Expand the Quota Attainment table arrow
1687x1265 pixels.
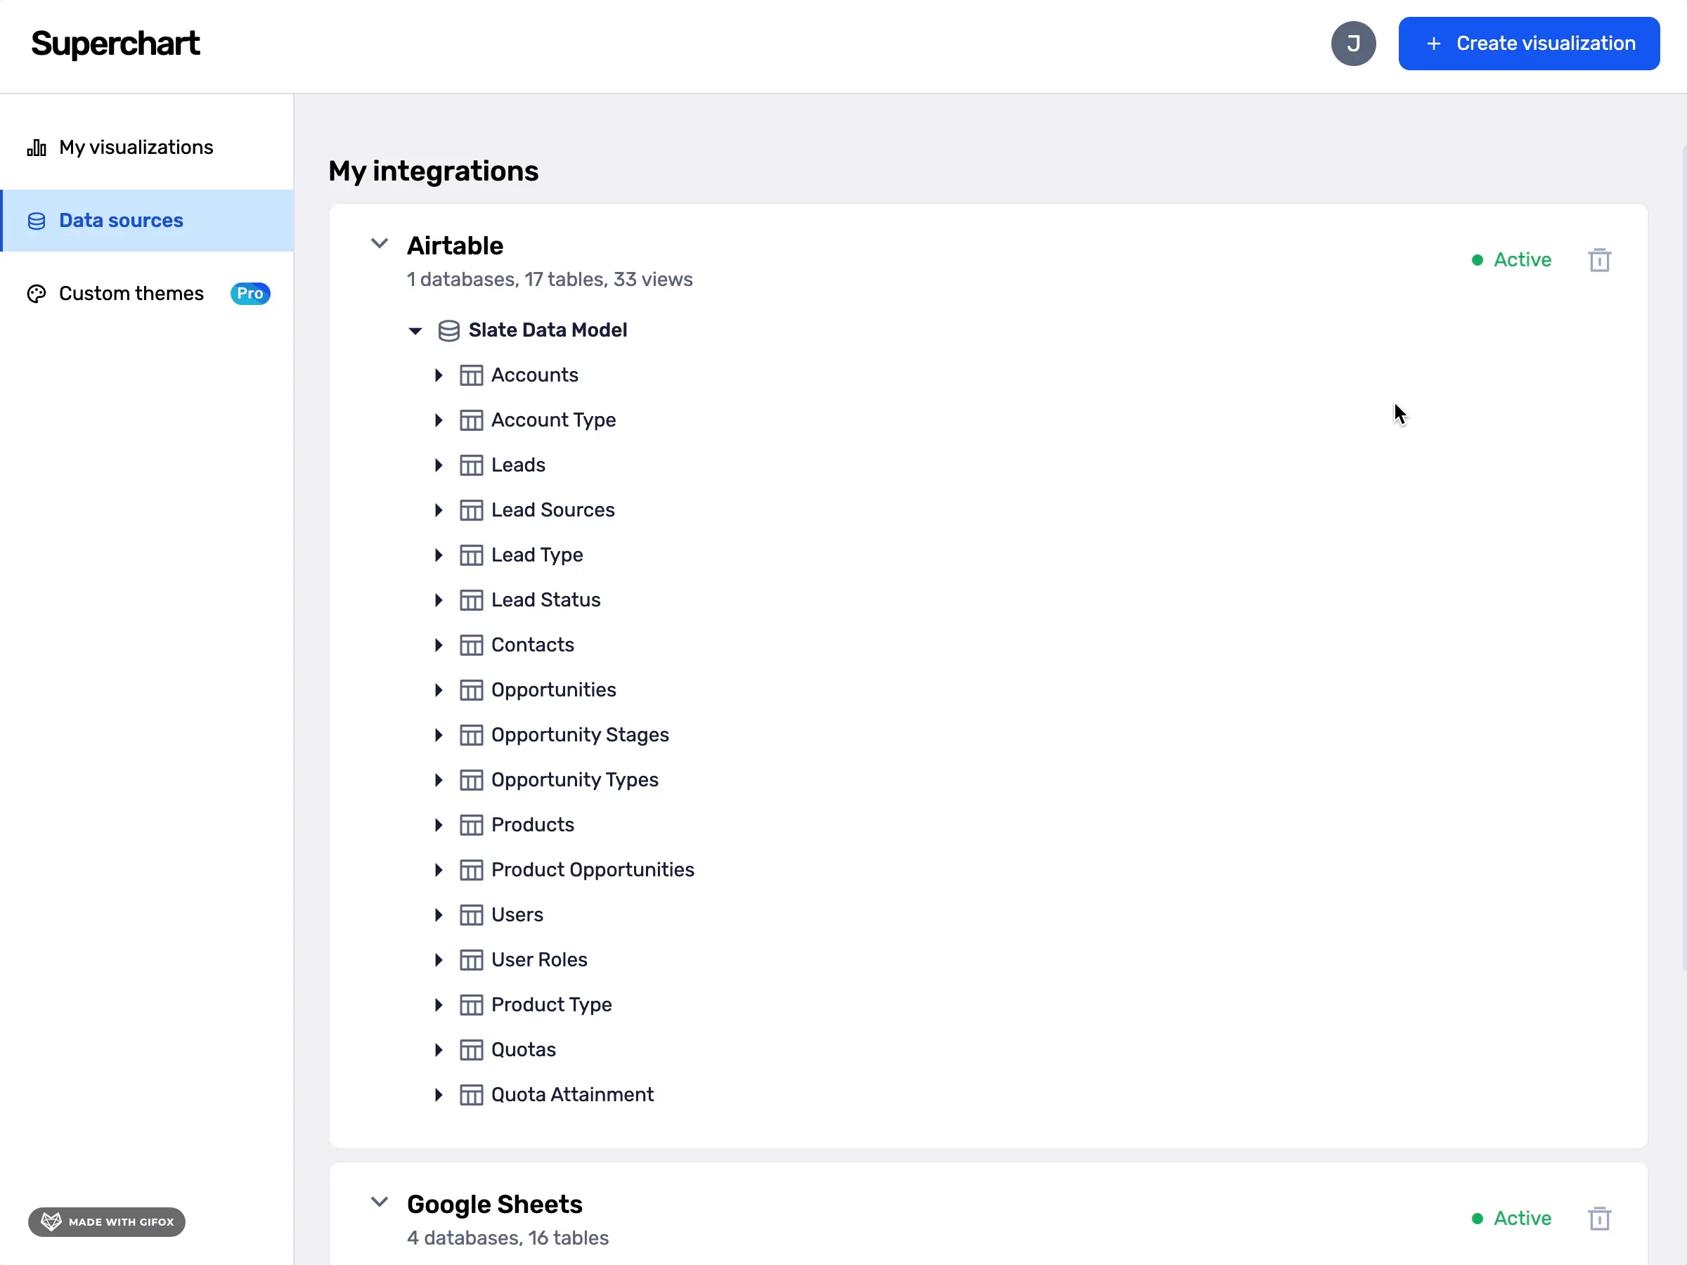coord(439,1095)
